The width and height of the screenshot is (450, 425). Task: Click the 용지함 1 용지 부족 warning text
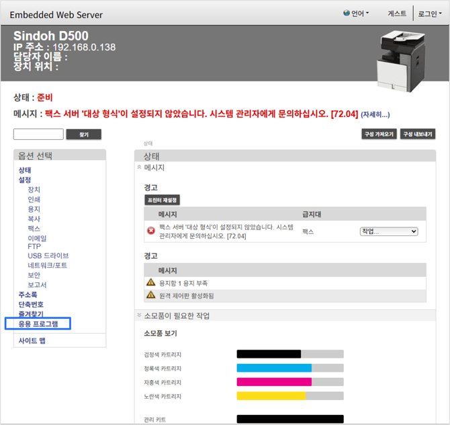[x=183, y=283]
